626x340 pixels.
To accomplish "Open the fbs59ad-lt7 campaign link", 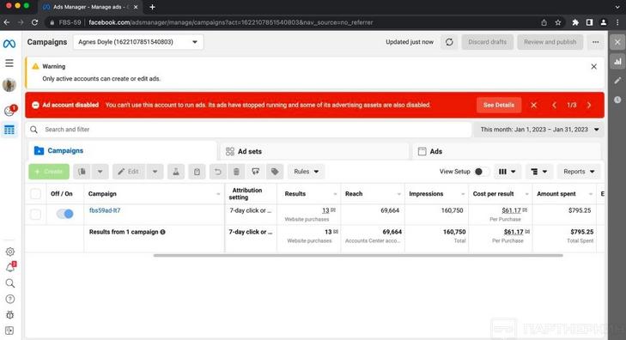I will 105,210.
